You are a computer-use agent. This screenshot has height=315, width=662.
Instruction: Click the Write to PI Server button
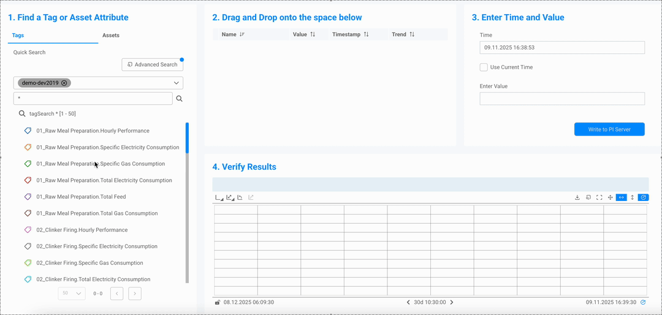(x=609, y=129)
